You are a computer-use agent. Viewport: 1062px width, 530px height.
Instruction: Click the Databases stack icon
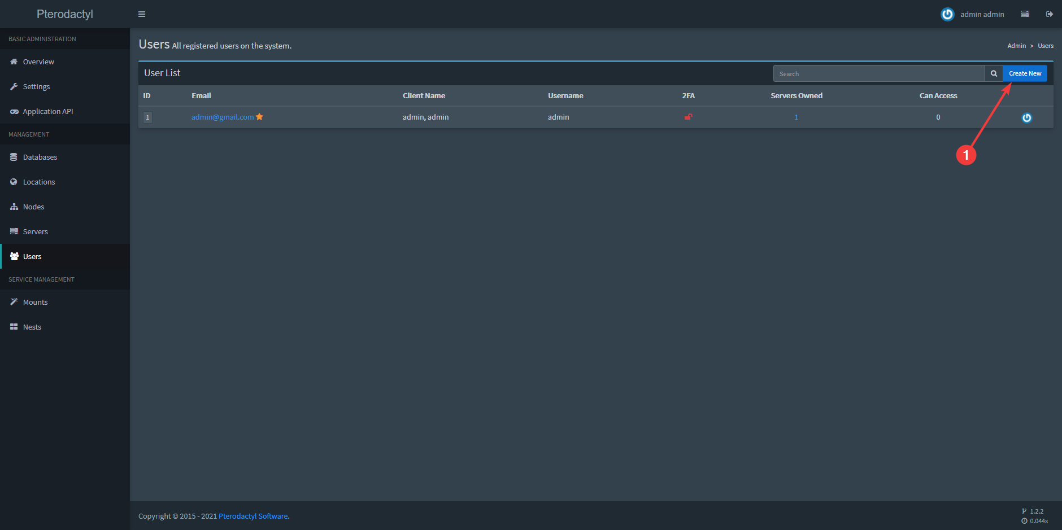14,157
